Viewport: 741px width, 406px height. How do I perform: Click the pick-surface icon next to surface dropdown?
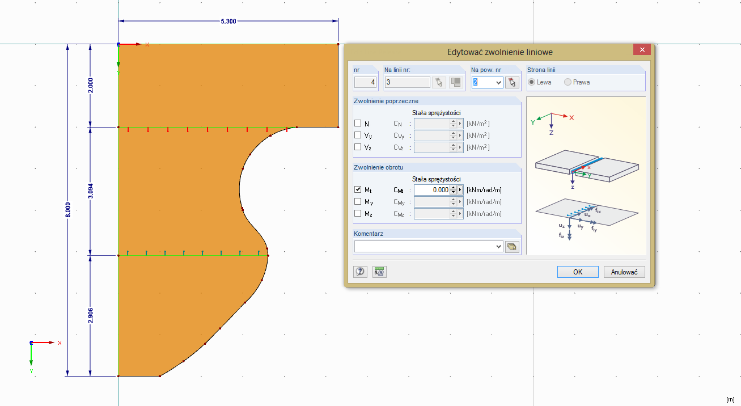coord(513,82)
